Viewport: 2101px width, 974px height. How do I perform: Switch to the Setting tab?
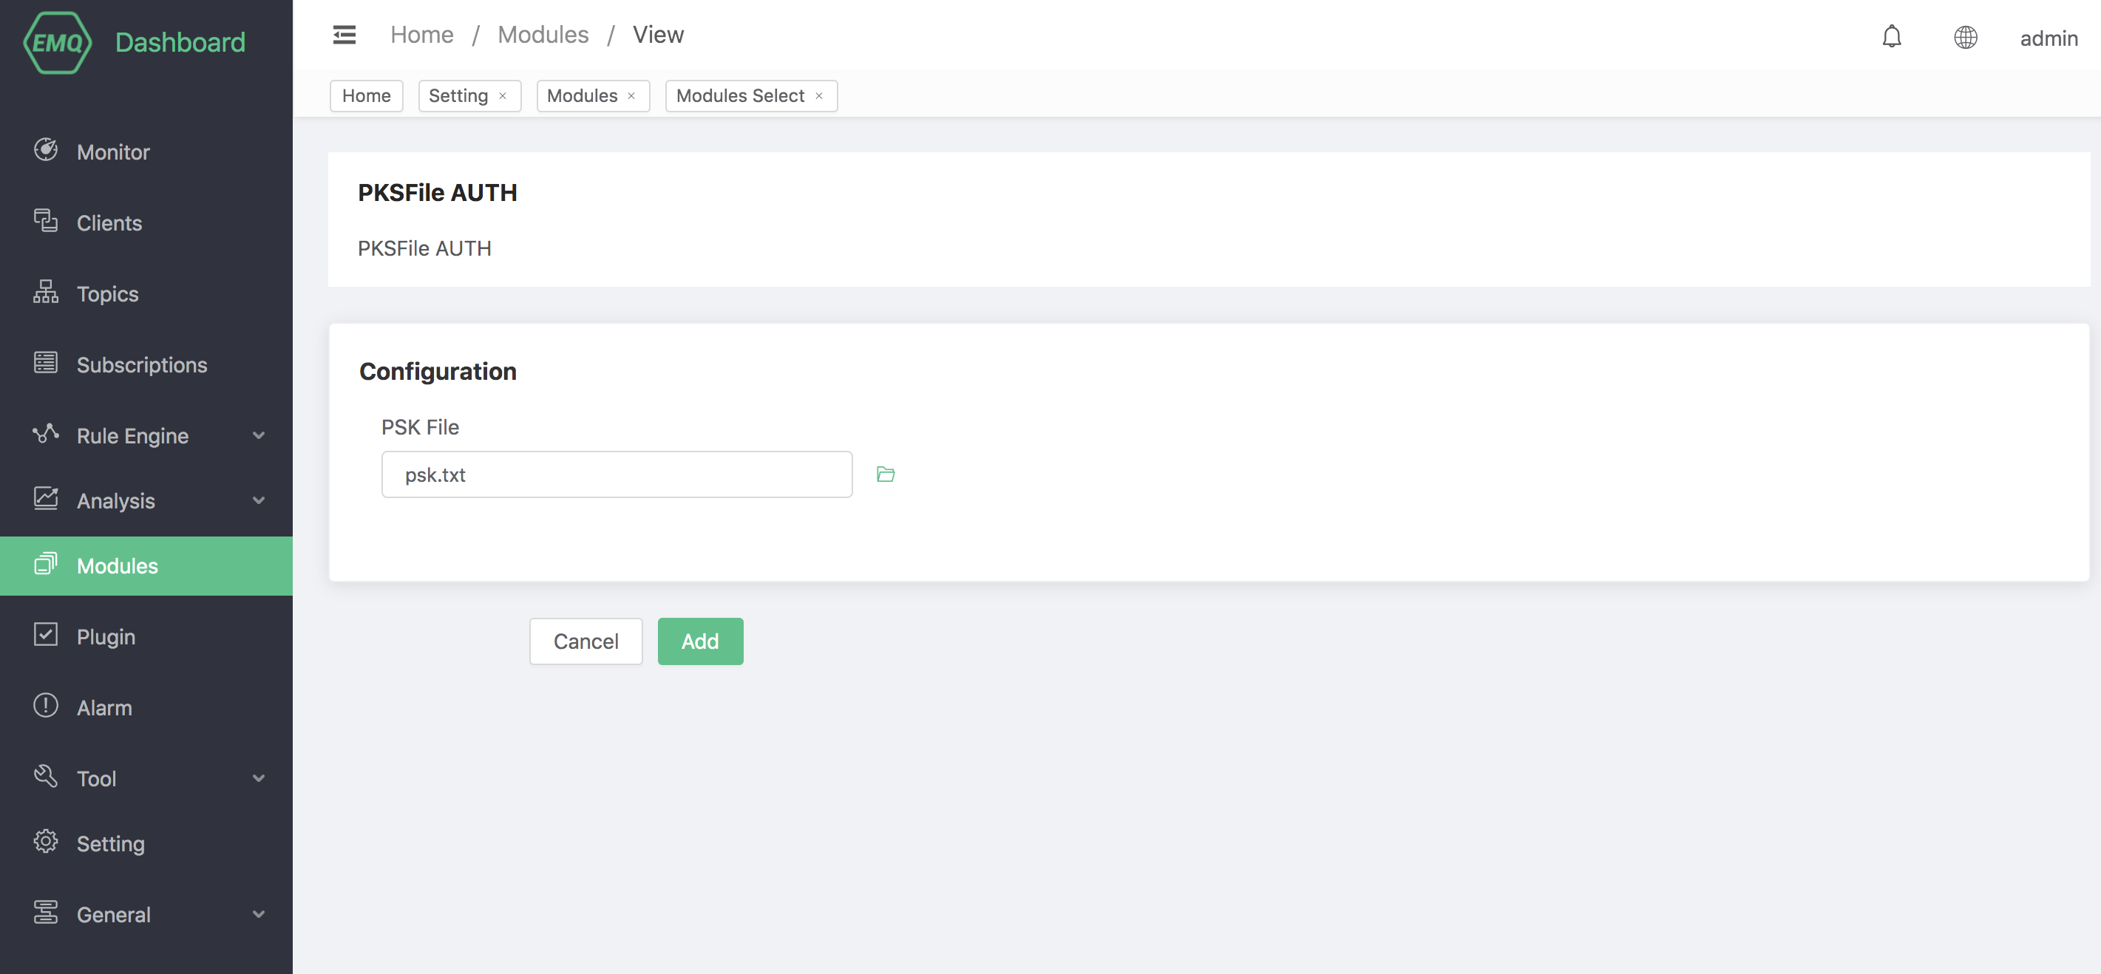[x=458, y=95]
